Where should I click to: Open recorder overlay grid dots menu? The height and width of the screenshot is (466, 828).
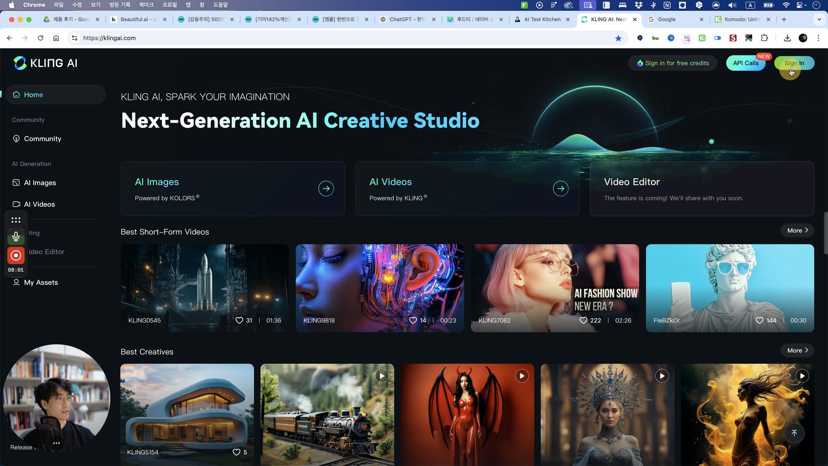point(16,220)
